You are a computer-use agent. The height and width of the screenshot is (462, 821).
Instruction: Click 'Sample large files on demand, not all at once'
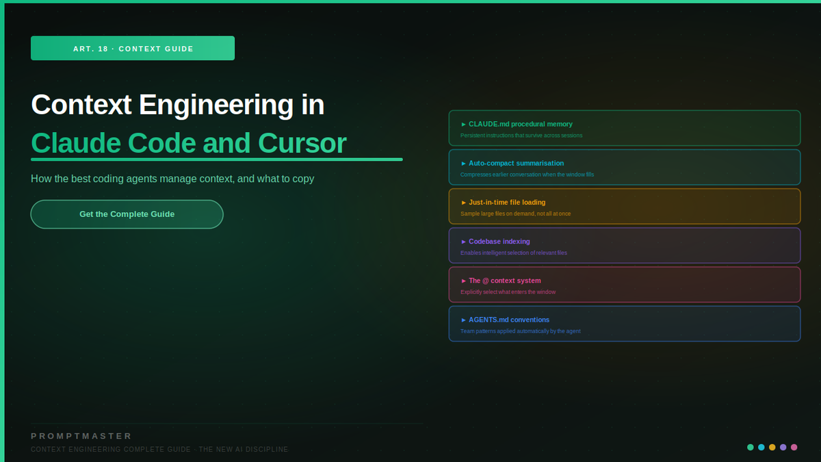point(515,214)
